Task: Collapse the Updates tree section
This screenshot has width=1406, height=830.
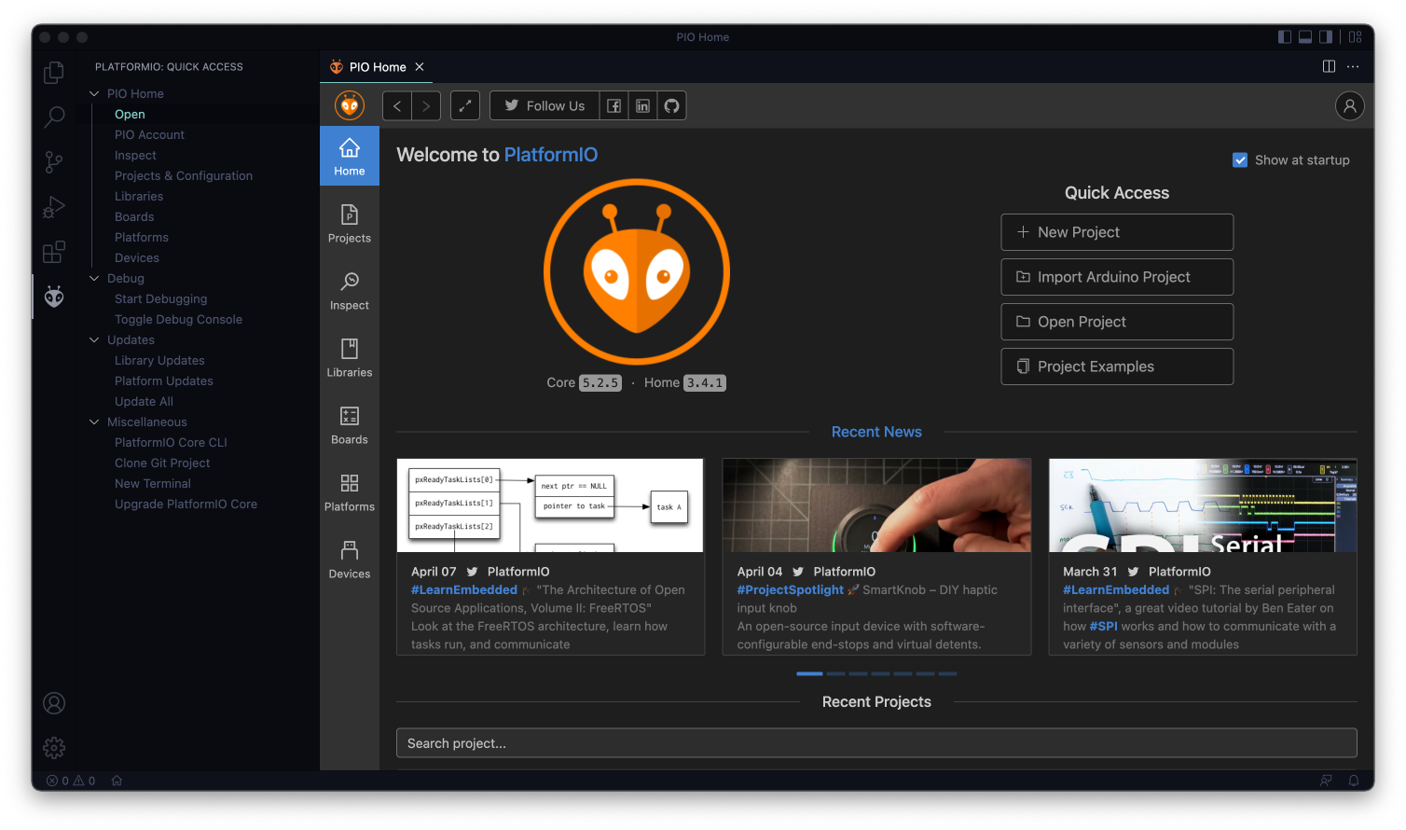Action: [x=94, y=339]
